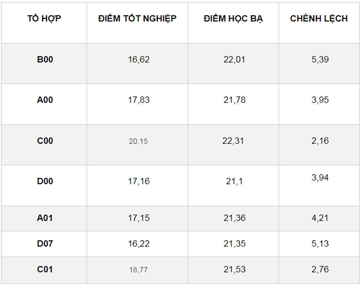The image size is (364, 287).
Task: Click the value 20,15 in the C00 row
Action: 138,141
